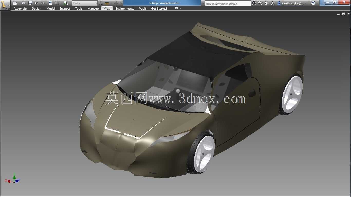This screenshot has height=197, width=351.
Task: Save the assembly with the floppy disk icon
Action: [30, 3]
